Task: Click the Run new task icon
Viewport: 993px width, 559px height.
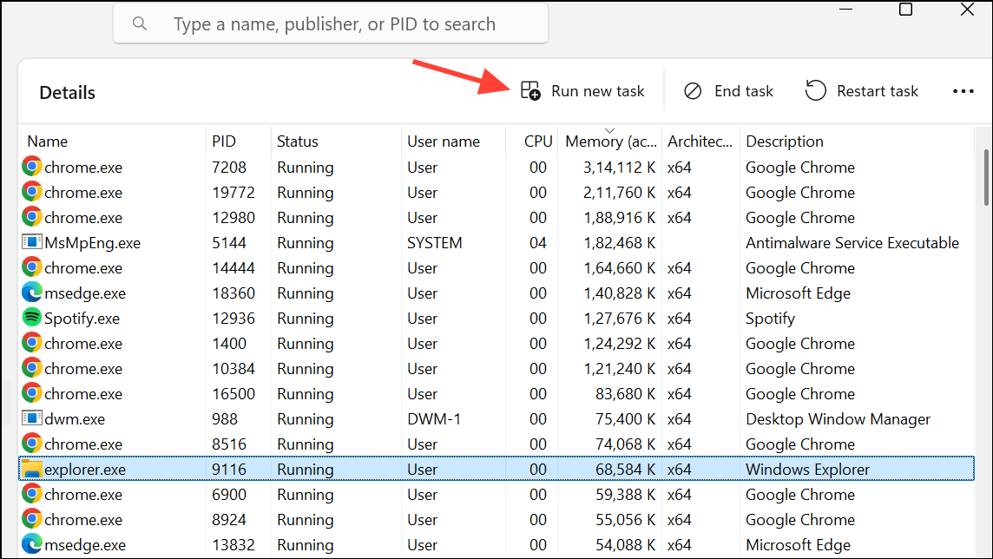Action: (x=530, y=91)
